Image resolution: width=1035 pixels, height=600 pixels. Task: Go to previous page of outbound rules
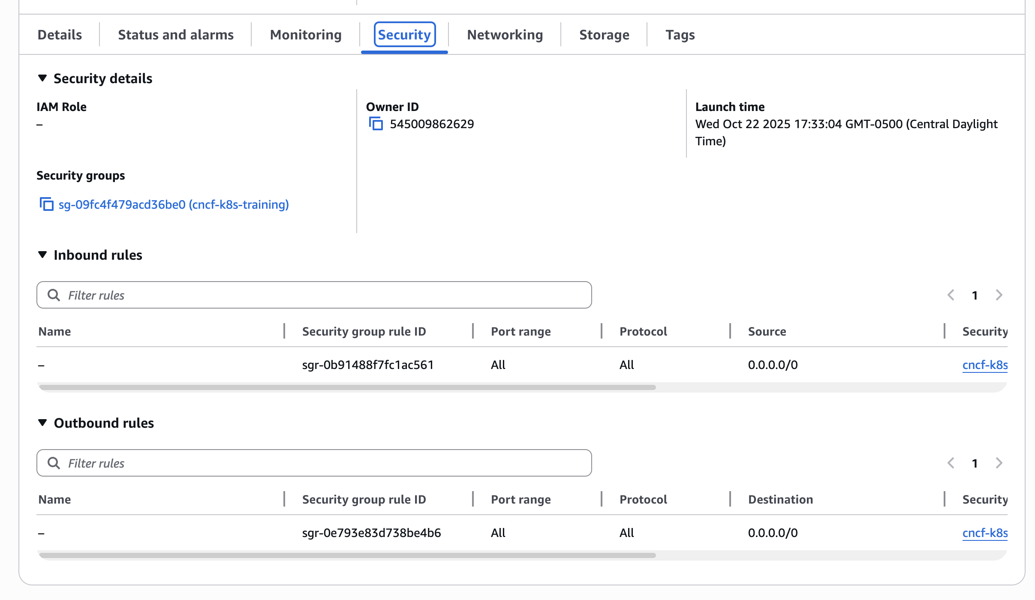[x=951, y=463]
